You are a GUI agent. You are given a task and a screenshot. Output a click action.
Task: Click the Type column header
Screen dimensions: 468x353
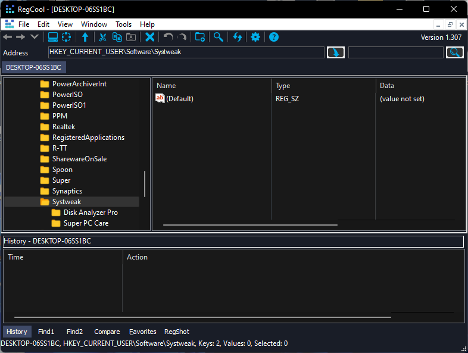pyautogui.click(x=324, y=86)
